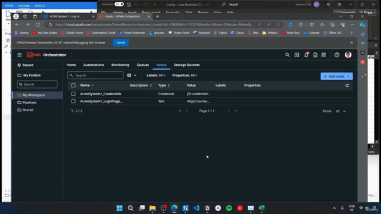381x214 pixels.
Task: Open Microsoft Edge from taskbar
Action: 174,208
